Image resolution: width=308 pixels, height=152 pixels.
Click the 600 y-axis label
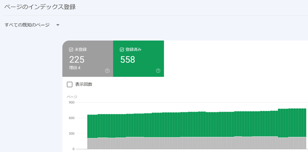(71, 118)
